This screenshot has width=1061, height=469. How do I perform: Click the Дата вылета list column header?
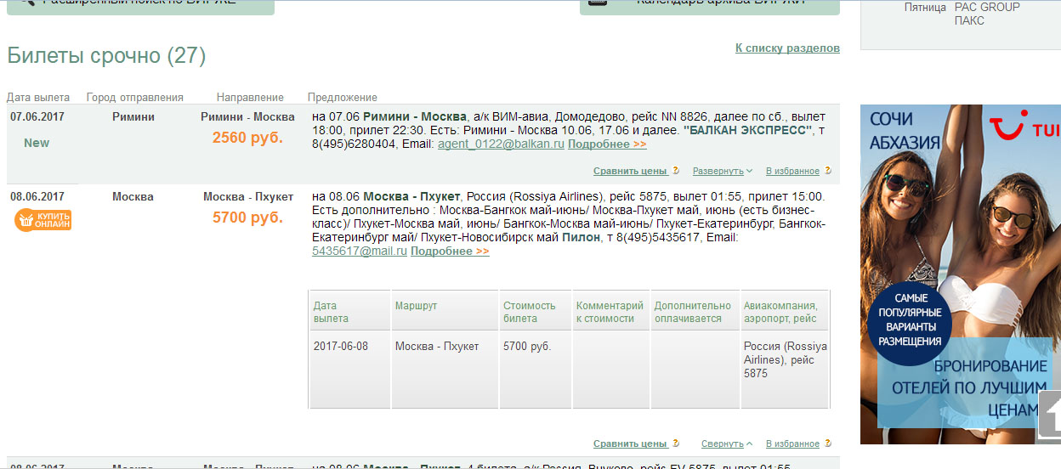(38, 98)
